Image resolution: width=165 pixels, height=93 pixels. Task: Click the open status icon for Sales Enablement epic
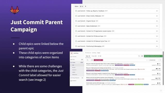click(x=76, y=26)
